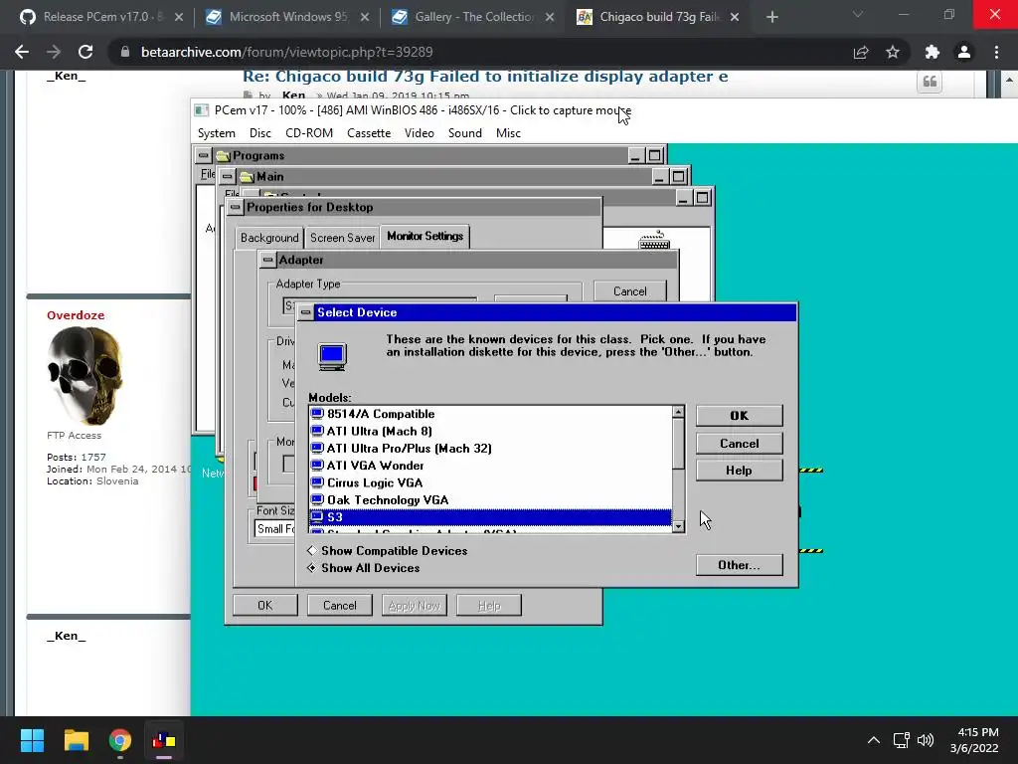The image size is (1018, 764).
Task: Open Properties for Desktop system menu box
Action: (235, 207)
